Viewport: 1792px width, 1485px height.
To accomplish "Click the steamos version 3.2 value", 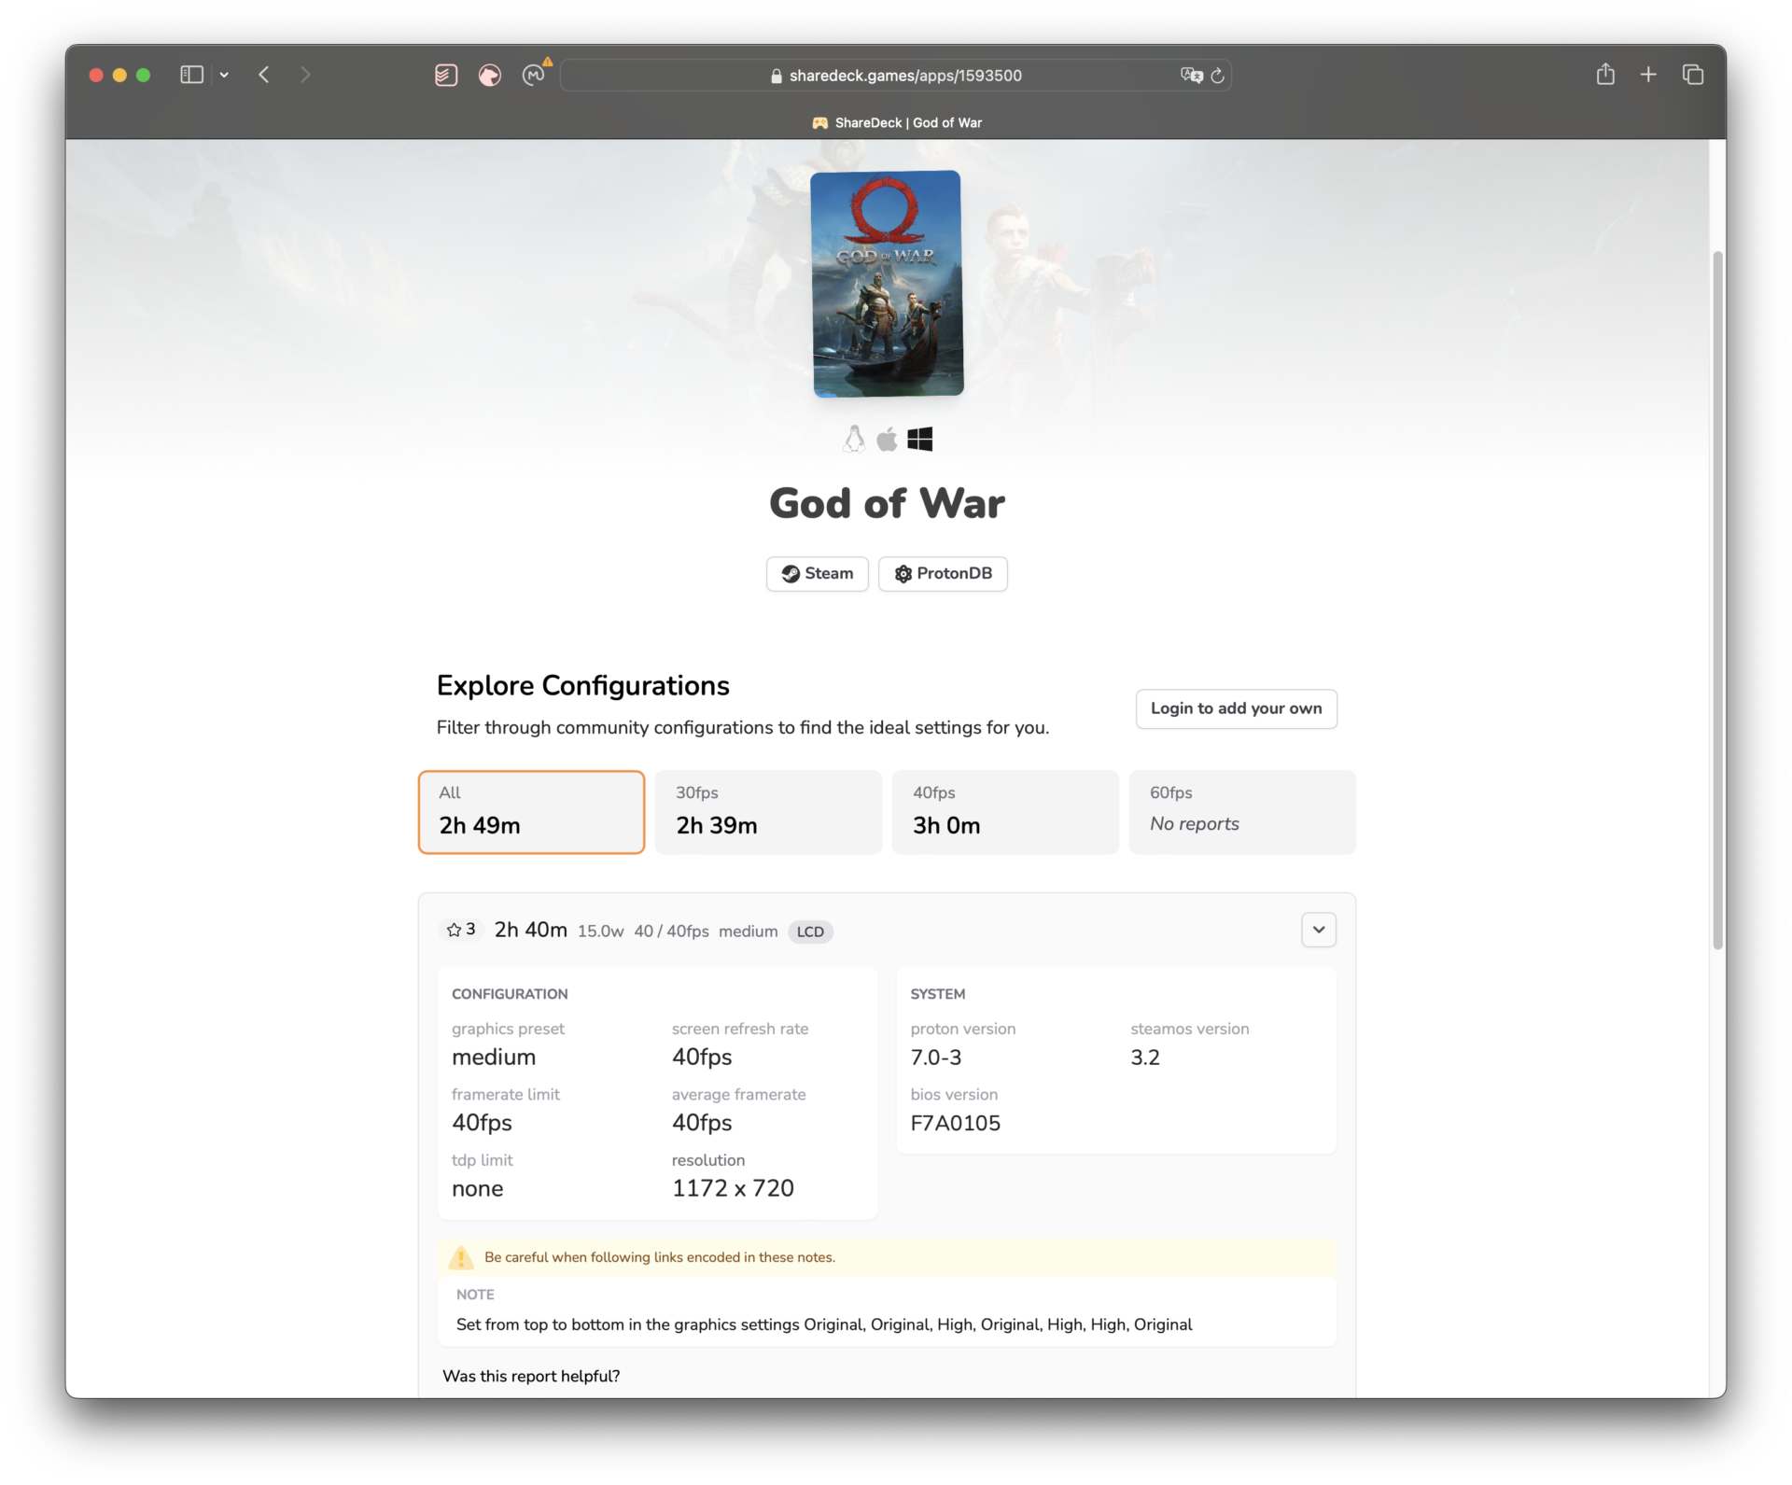I will point(1145,1058).
